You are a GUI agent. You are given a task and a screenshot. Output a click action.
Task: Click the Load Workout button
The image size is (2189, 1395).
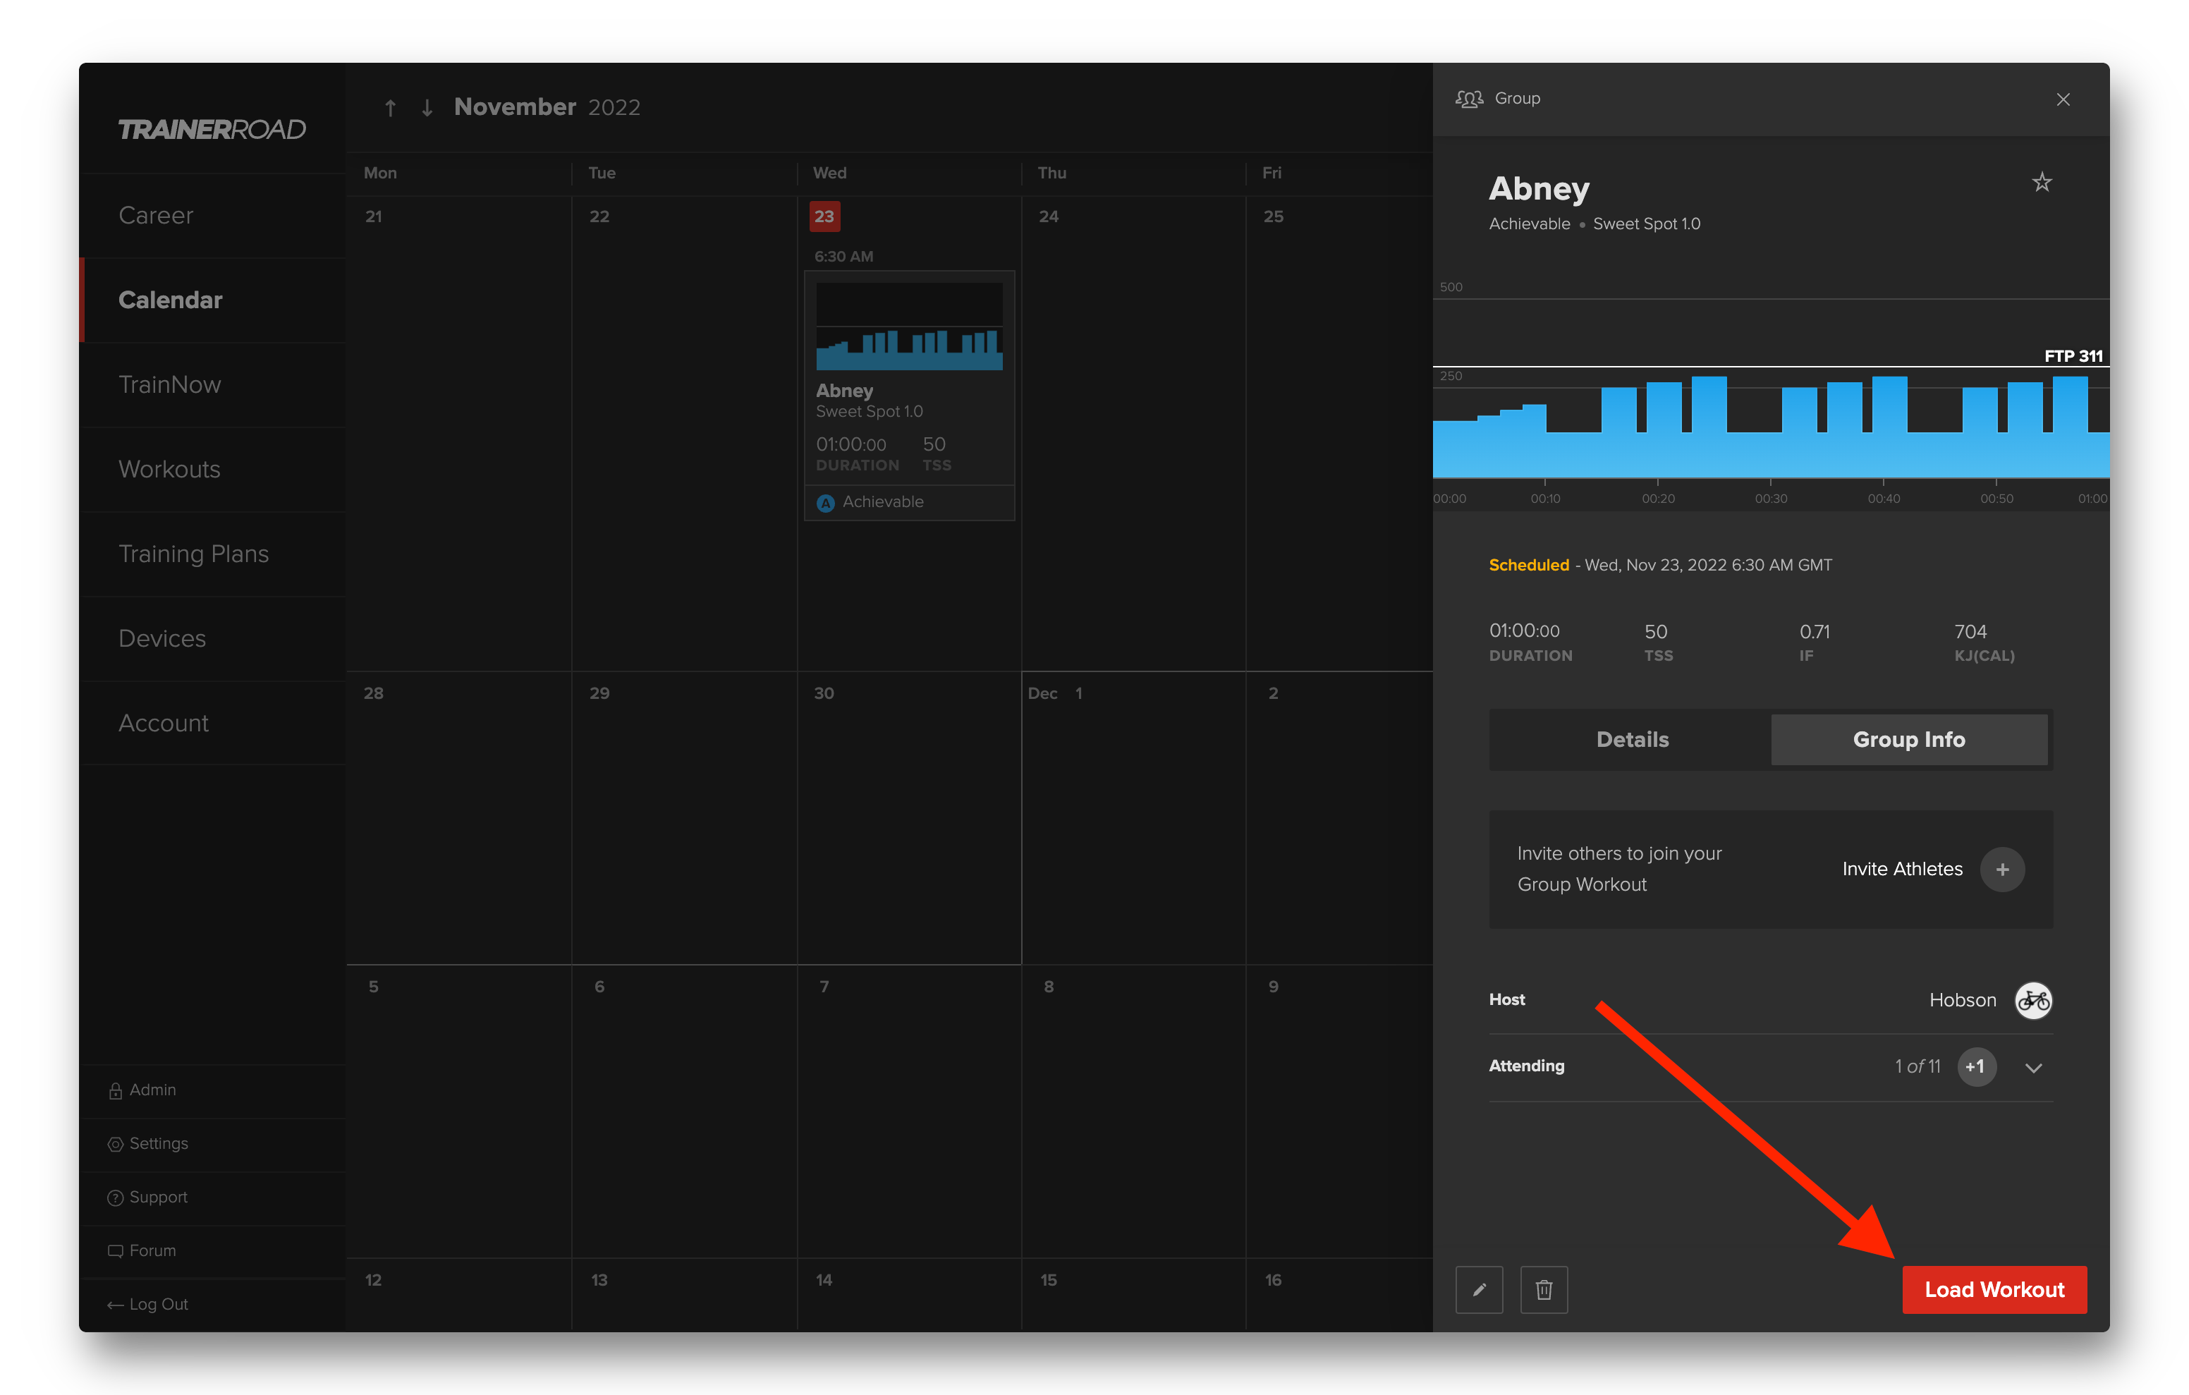(1994, 1289)
